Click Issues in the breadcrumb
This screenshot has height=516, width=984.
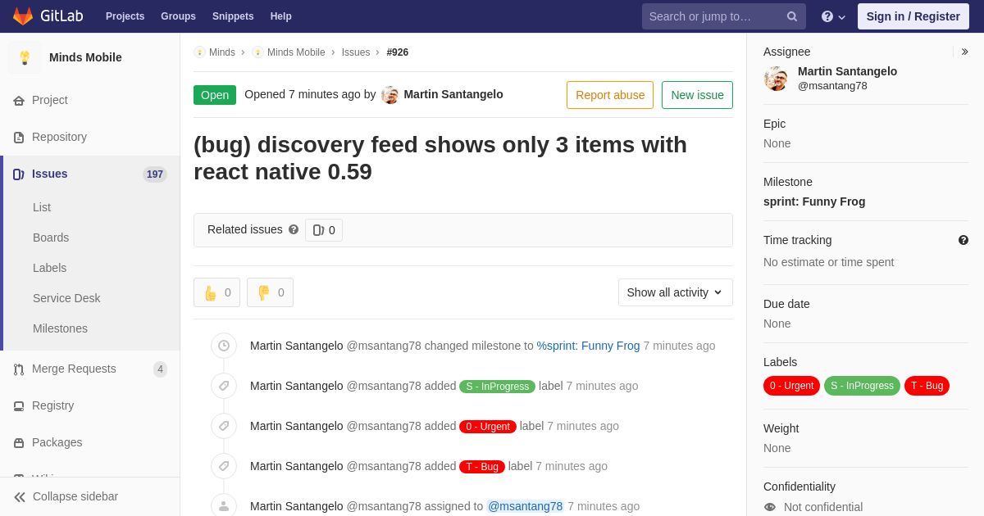356,52
